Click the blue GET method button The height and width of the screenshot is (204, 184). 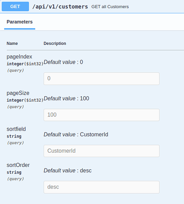15,7
